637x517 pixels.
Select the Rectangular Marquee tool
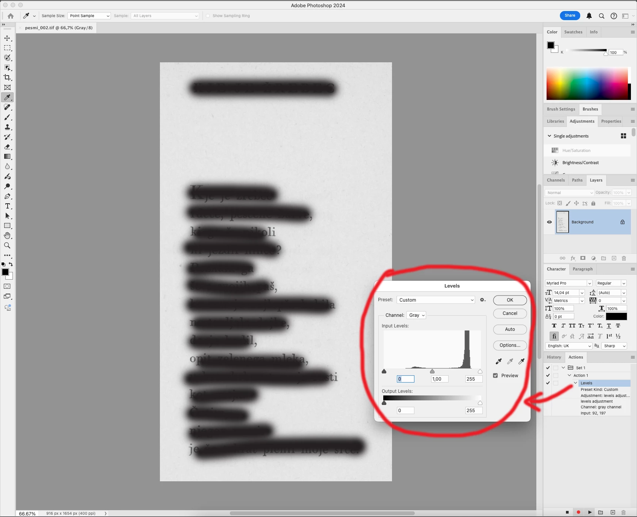coord(7,48)
